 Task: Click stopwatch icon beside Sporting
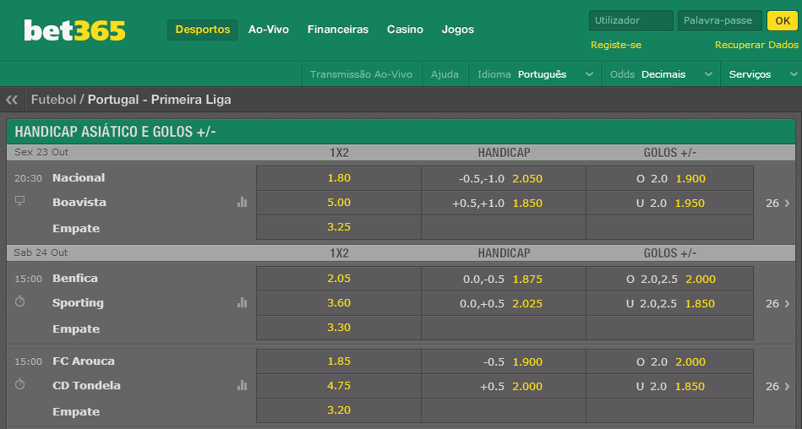20,301
